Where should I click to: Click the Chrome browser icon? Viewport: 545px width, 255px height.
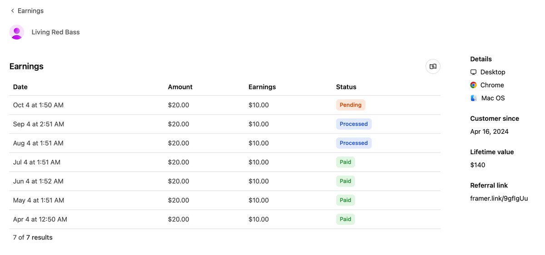(473, 85)
